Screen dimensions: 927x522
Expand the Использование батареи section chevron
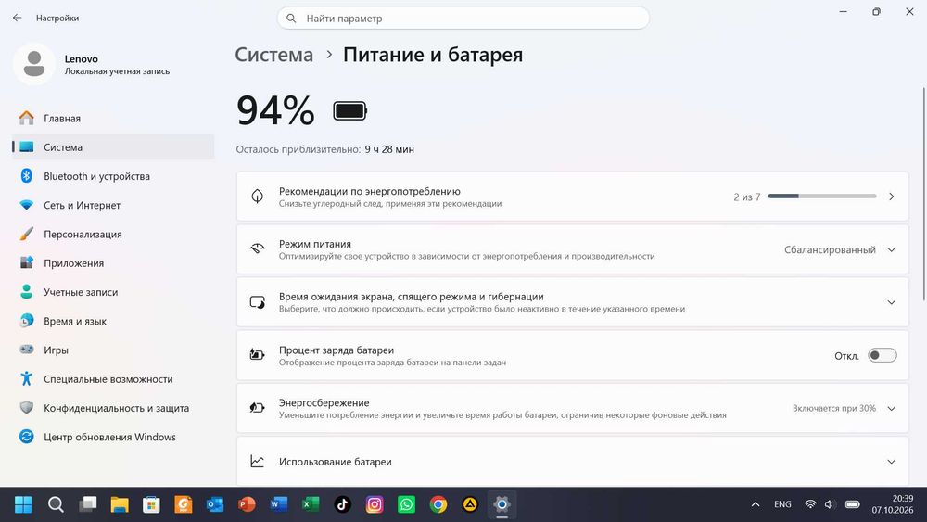pos(892,462)
